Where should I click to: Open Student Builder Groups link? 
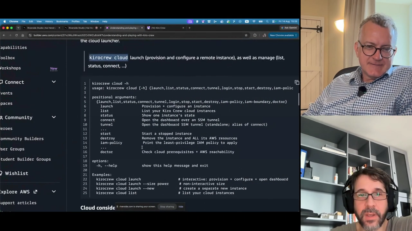pyautogui.click(x=25, y=159)
